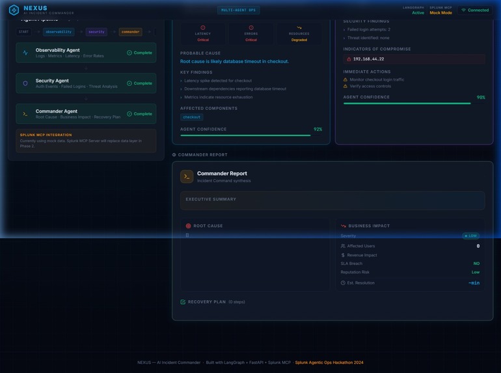Image resolution: width=501 pixels, height=373 pixels.
Task: Click 'Monitor checkout login traffic' action text
Action: click(x=377, y=79)
